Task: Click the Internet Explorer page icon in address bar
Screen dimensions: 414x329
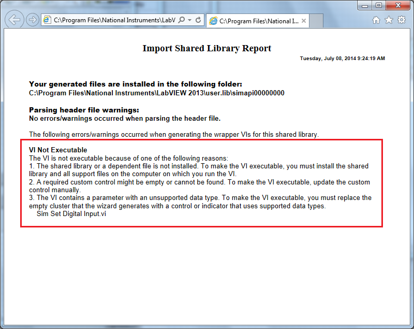Action: pyautogui.click(x=47, y=20)
